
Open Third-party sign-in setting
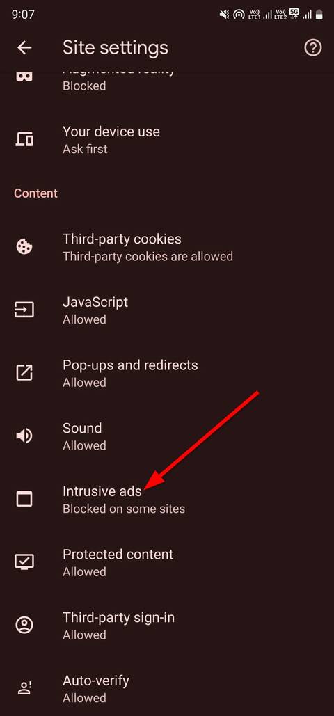[167, 625]
